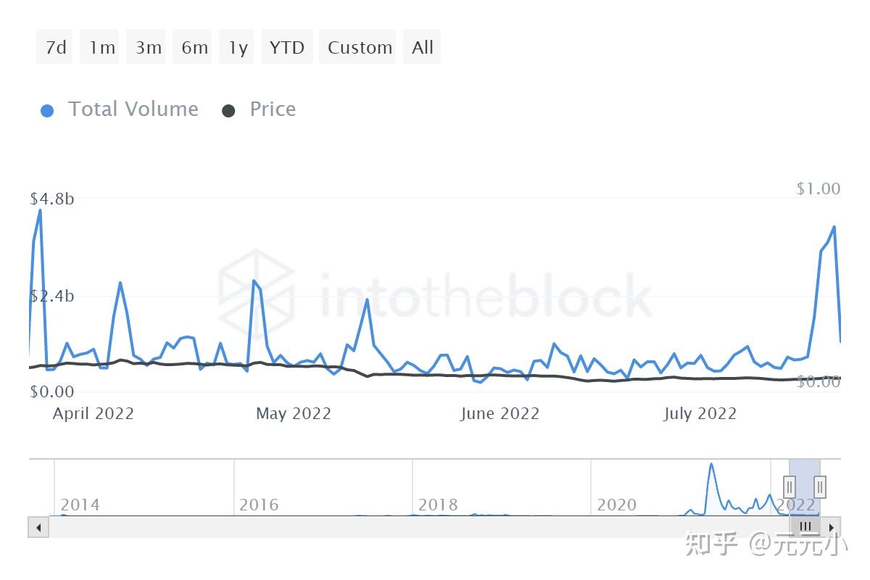The image size is (870, 580).
Task: Click the late-July volume peak on chart
Action: (x=834, y=227)
